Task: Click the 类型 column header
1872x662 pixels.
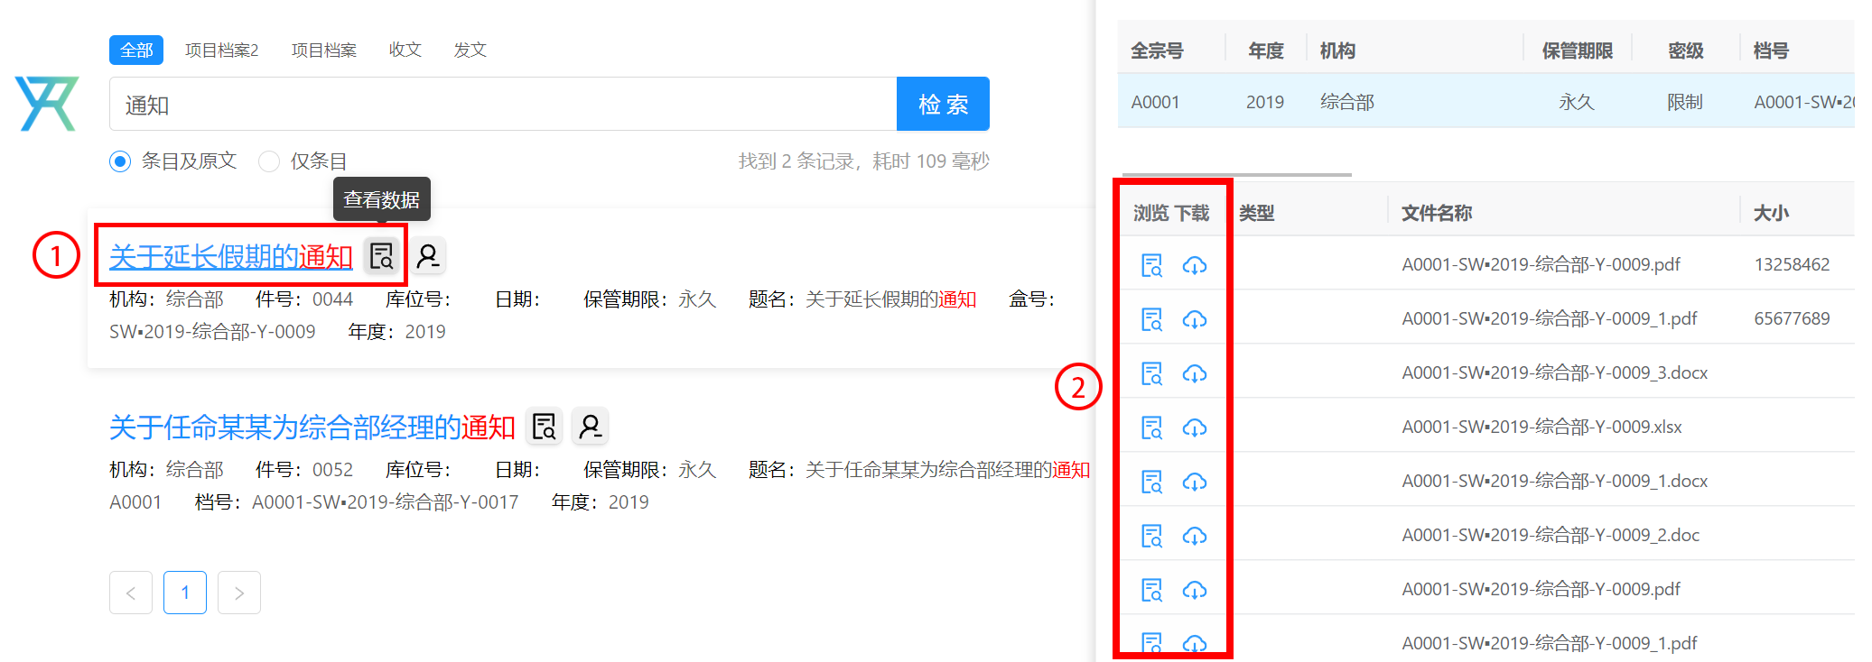Action: (x=1256, y=214)
